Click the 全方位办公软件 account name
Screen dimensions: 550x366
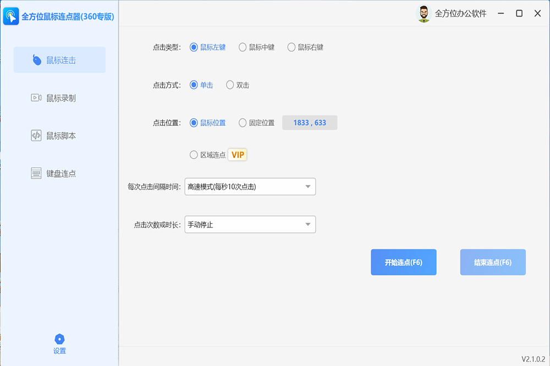[460, 14]
